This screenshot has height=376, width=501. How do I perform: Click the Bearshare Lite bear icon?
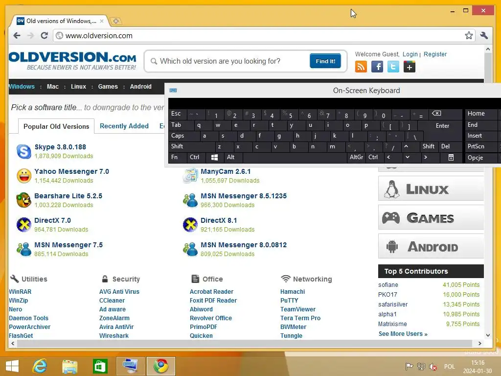point(24,200)
